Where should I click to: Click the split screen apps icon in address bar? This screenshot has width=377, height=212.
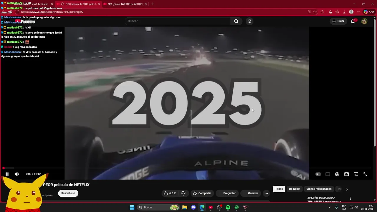[x=309, y=12]
